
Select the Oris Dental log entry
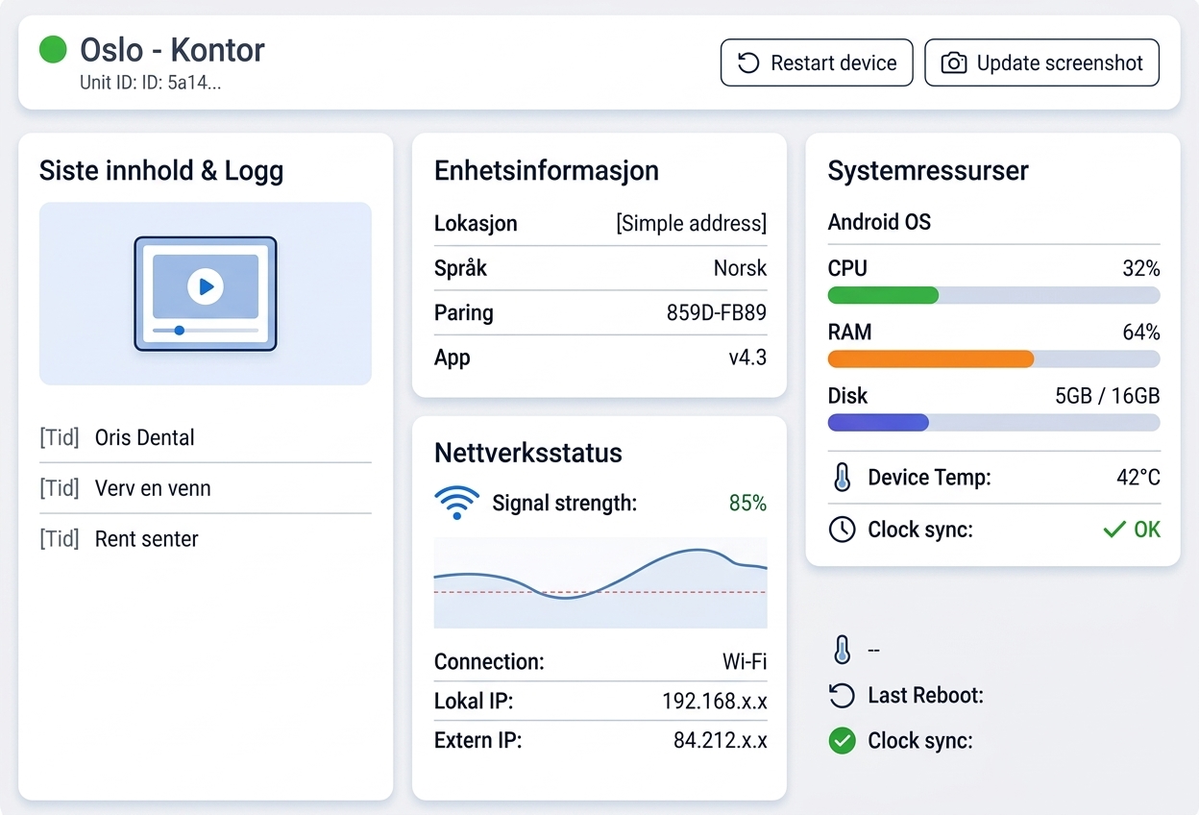point(205,438)
